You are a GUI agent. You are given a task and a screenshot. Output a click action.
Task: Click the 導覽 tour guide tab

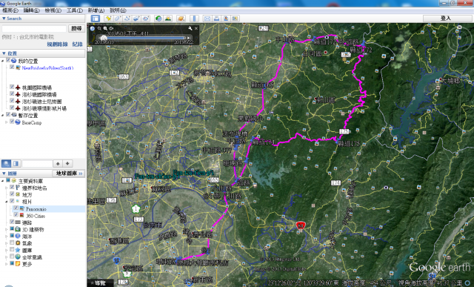tap(101, 283)
